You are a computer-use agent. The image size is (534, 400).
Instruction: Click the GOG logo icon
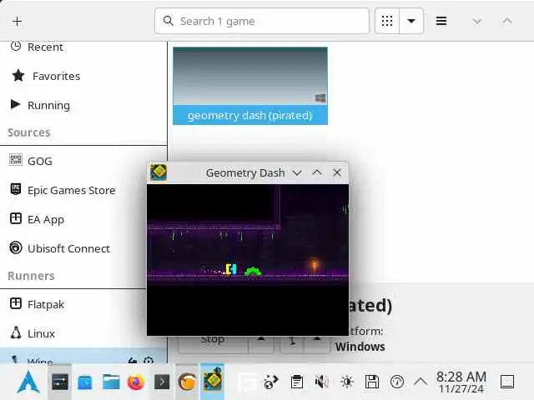(16, 160)
